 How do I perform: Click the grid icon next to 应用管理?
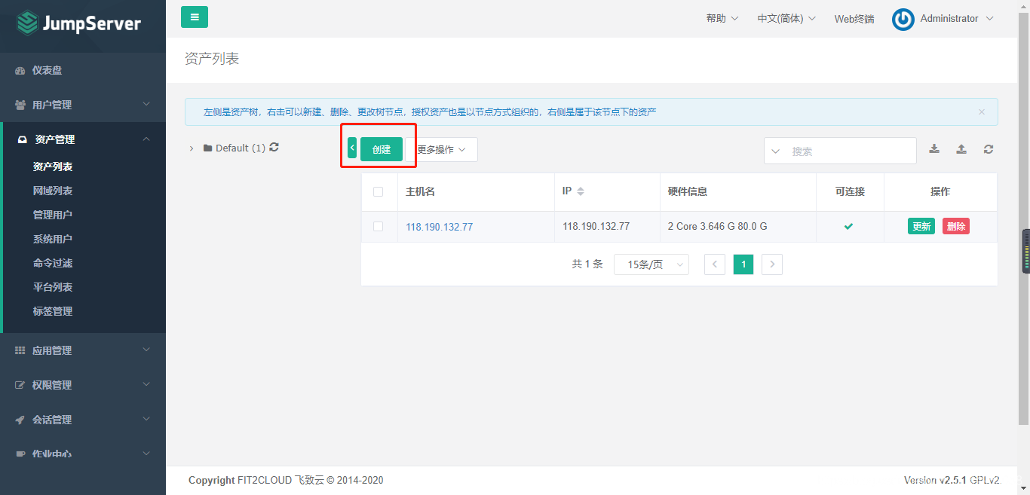coord(20,350)
